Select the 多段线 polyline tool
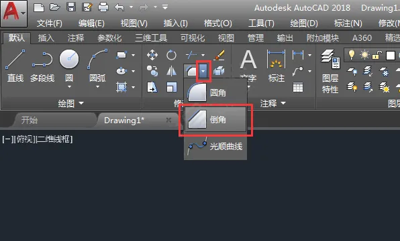 point(42,66)
